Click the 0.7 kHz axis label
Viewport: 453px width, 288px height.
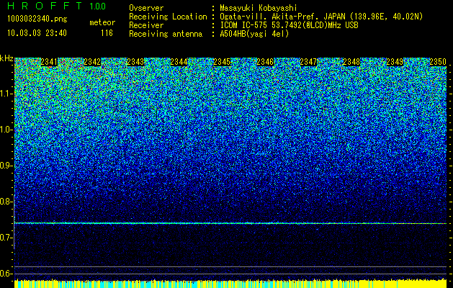pyautogui.click(x=6, y=238)
